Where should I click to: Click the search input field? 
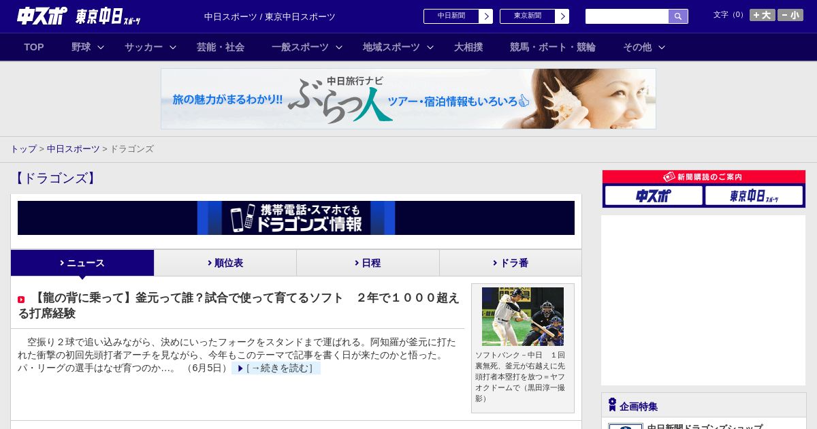coord(627,16)
